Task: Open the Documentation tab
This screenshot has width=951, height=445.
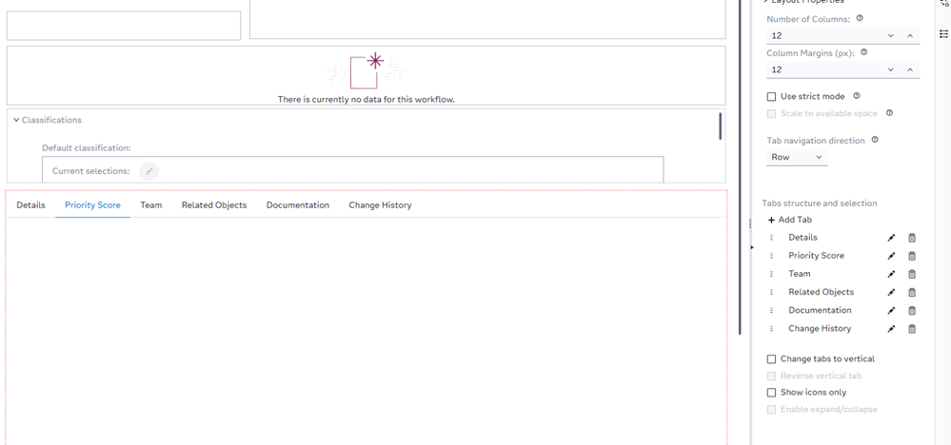Action: coord(298,205)
